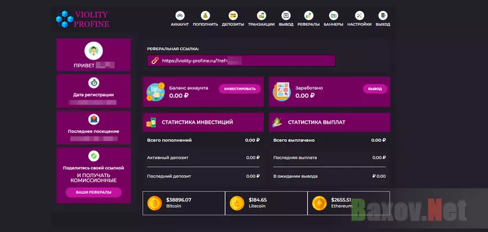Viewport: 488px width, 232px height.
Task: Click the Заработано label
Action: click(309, 88)
